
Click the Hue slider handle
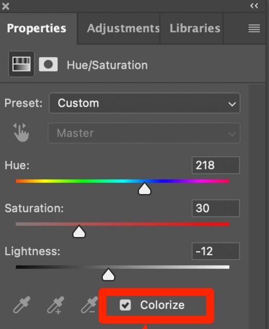click(x=145, y=189)
